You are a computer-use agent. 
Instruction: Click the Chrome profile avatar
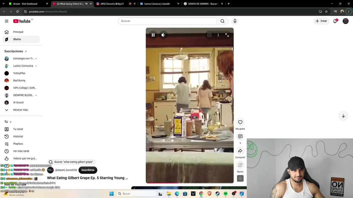[x=342, y=12]
